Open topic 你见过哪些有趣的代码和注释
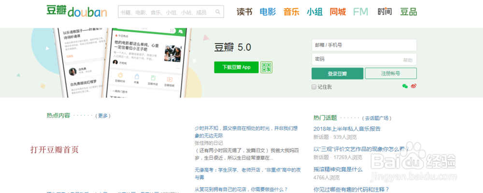This screenshot has height=193, width=483. point(351,189)
